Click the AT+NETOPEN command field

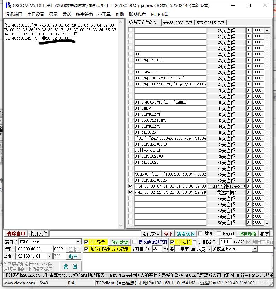(171, 132)
